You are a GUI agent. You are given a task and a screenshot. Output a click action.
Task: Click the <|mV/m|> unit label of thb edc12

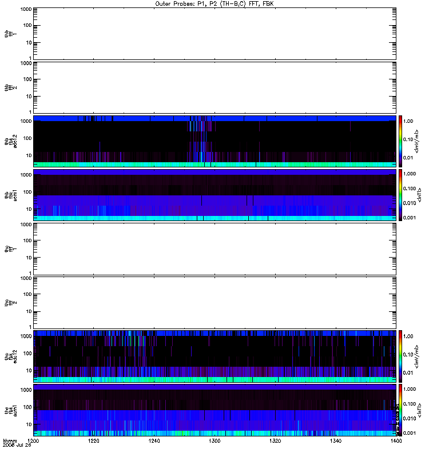[417, 141]
